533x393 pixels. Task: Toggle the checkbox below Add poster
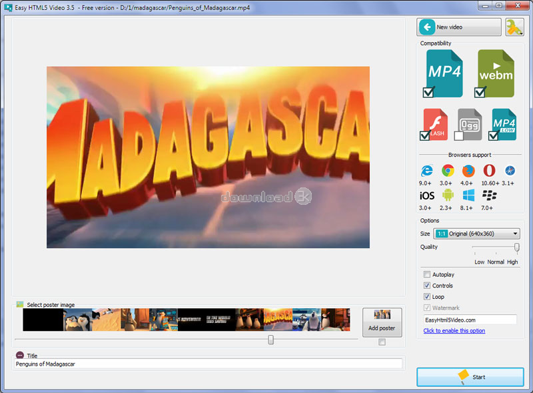382,342
